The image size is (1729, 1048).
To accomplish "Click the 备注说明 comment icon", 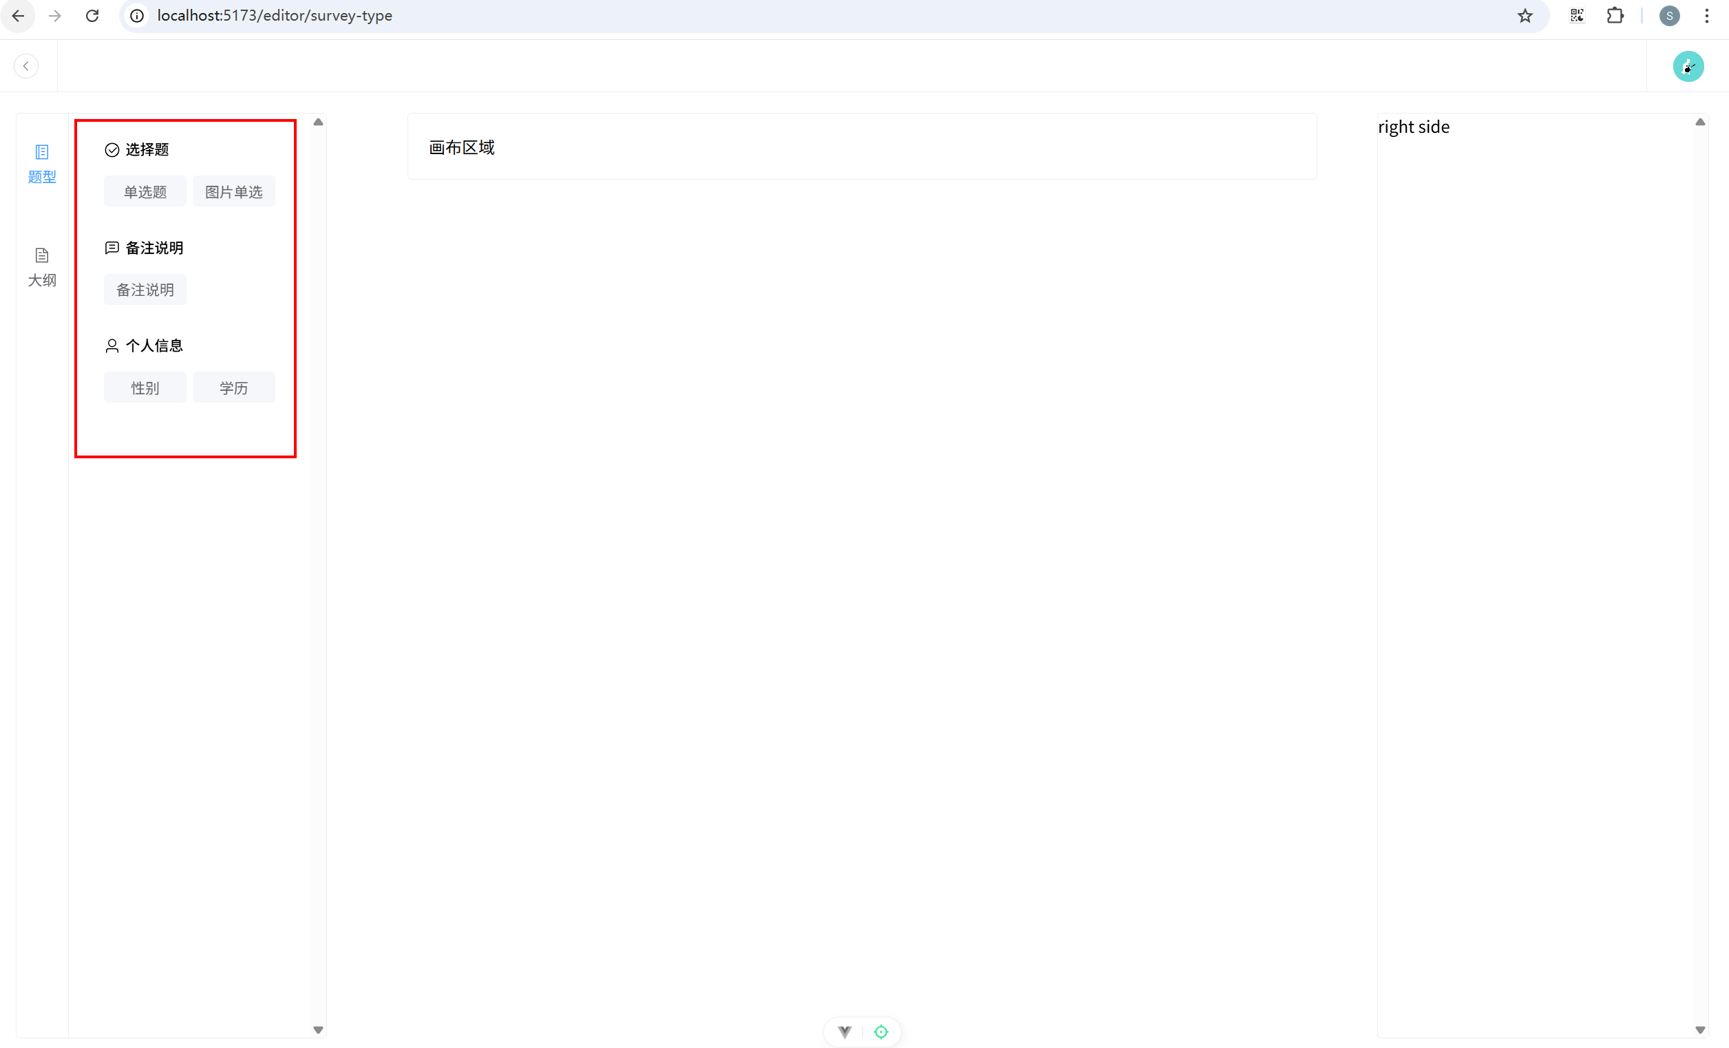I will pos(112,248).
